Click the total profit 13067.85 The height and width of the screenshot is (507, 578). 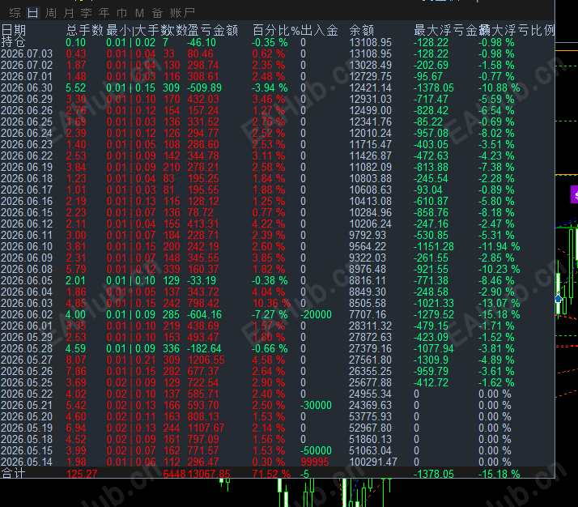click(209, 474)
